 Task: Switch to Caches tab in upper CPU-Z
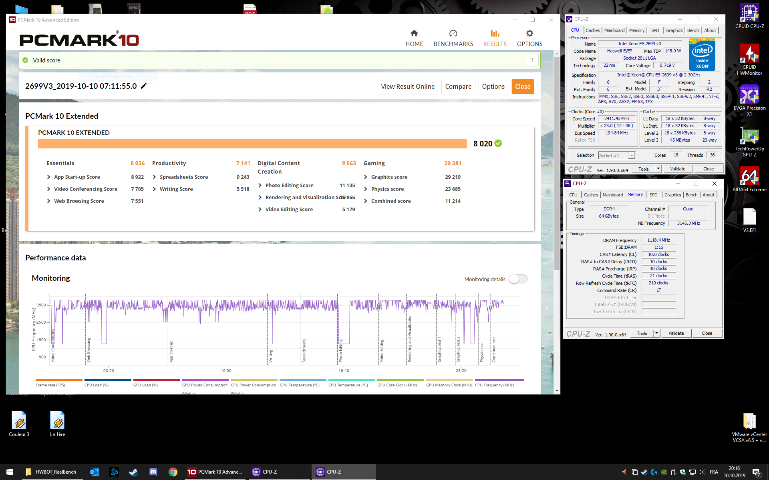(592, 30)
